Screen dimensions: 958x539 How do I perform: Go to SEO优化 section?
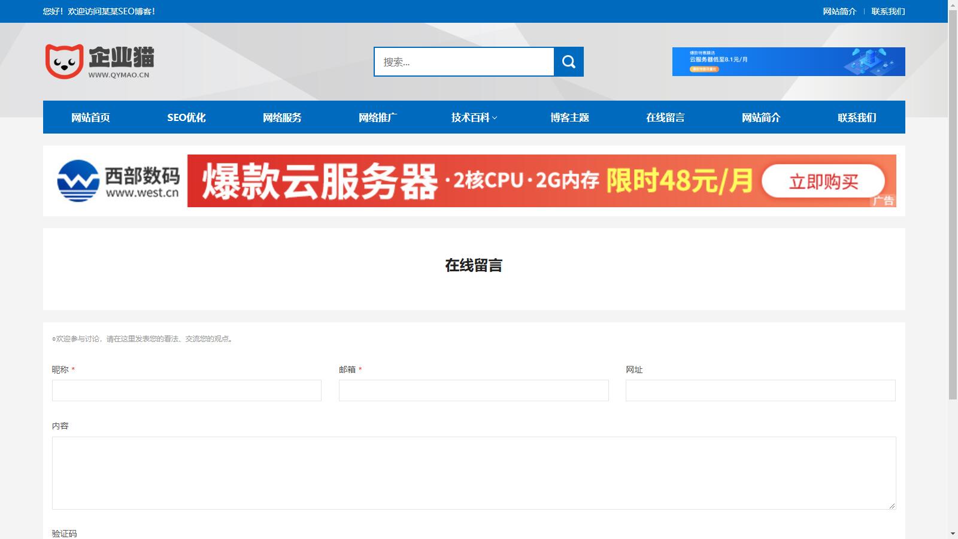186,117
